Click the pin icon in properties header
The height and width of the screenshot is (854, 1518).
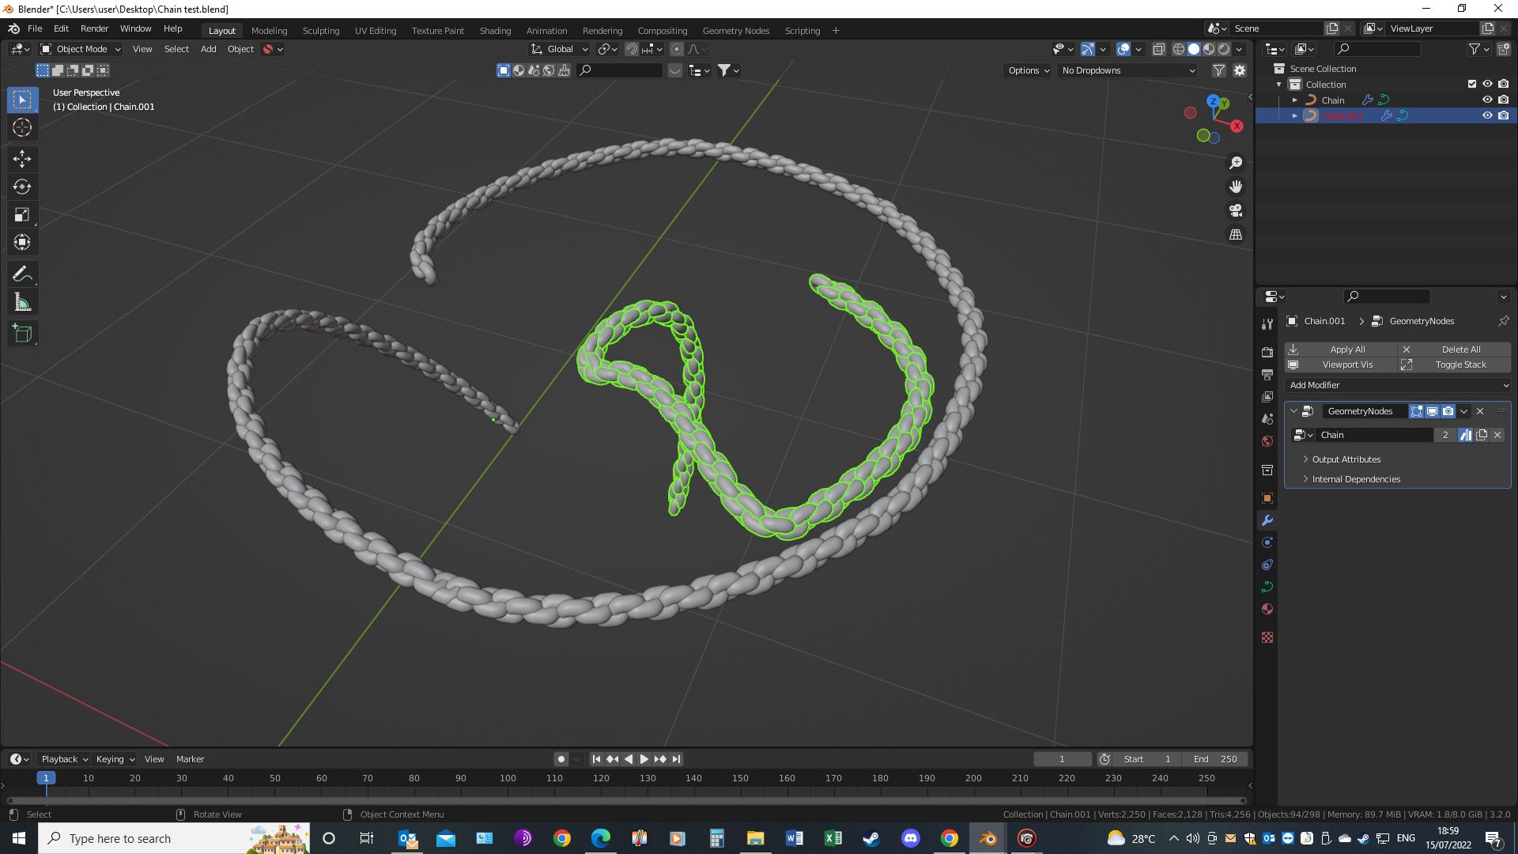tap(1503, 321)
